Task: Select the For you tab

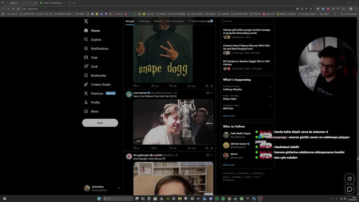Action: pyautogui.click(x=130, y=21)
